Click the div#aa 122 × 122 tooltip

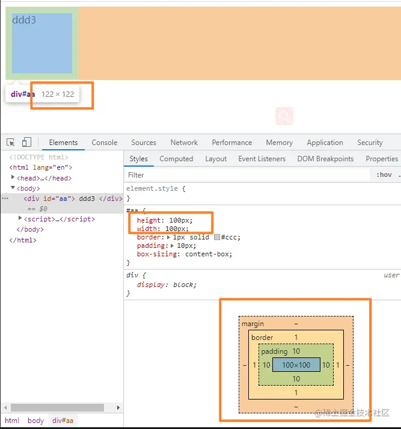(x=42, y=94)
